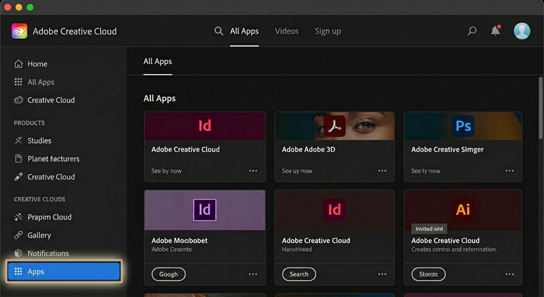Click the Adobe Drısrnte subtitle text
This screenshot has width=544, height=297.
click(x=171, y=250)
